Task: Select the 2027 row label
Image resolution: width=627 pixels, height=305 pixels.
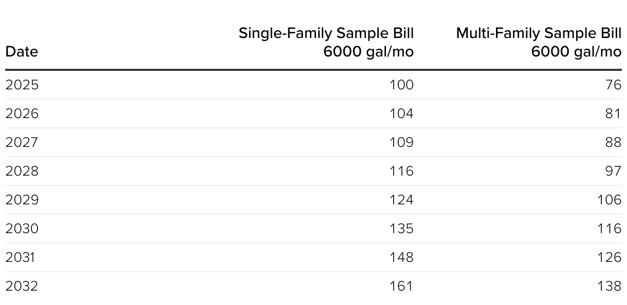Action: pos(22,142)
